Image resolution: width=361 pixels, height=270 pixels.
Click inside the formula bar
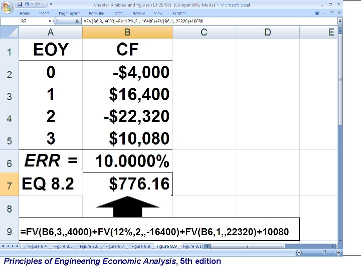pyautogui.click(x=209, y=21)
